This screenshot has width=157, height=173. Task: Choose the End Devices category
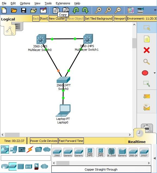(13, 149)
